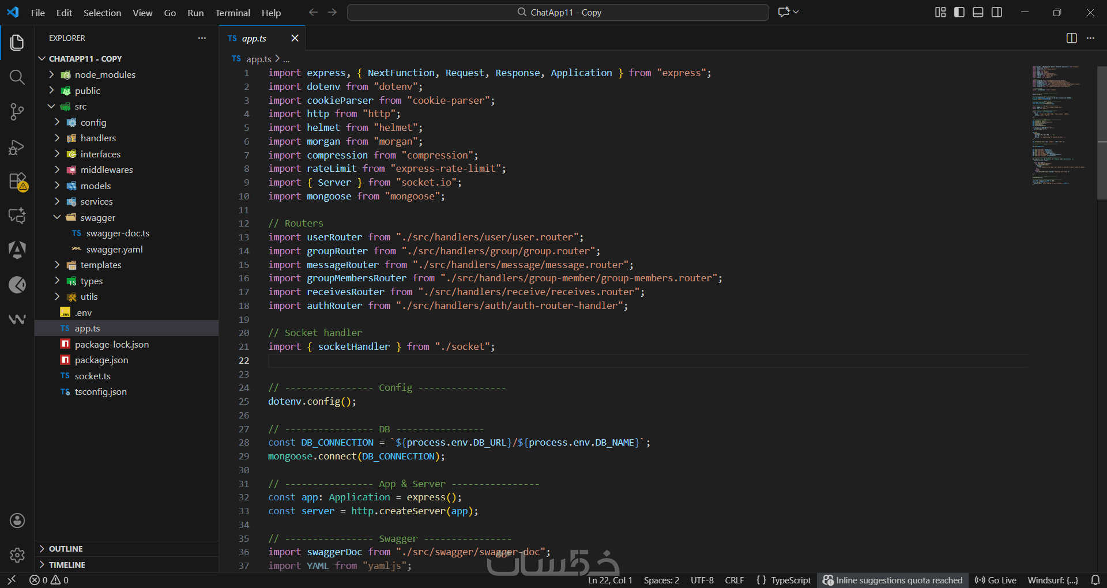Image resolution: width=1107 pixels, height=588 pixels.
Task: Open notifications bell in status bar
Action: 1095,580
